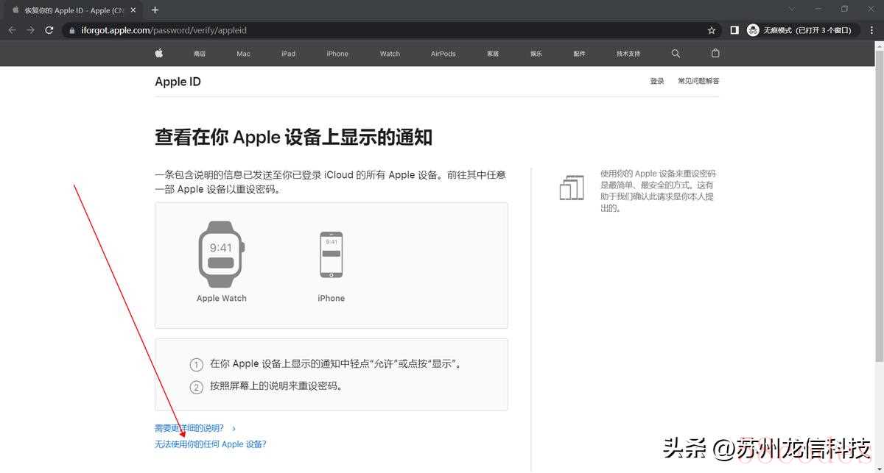The height and width of the screenshot is (473, 884).
Task: Open the 家居 menu item
Action: (x=493, y=54)
